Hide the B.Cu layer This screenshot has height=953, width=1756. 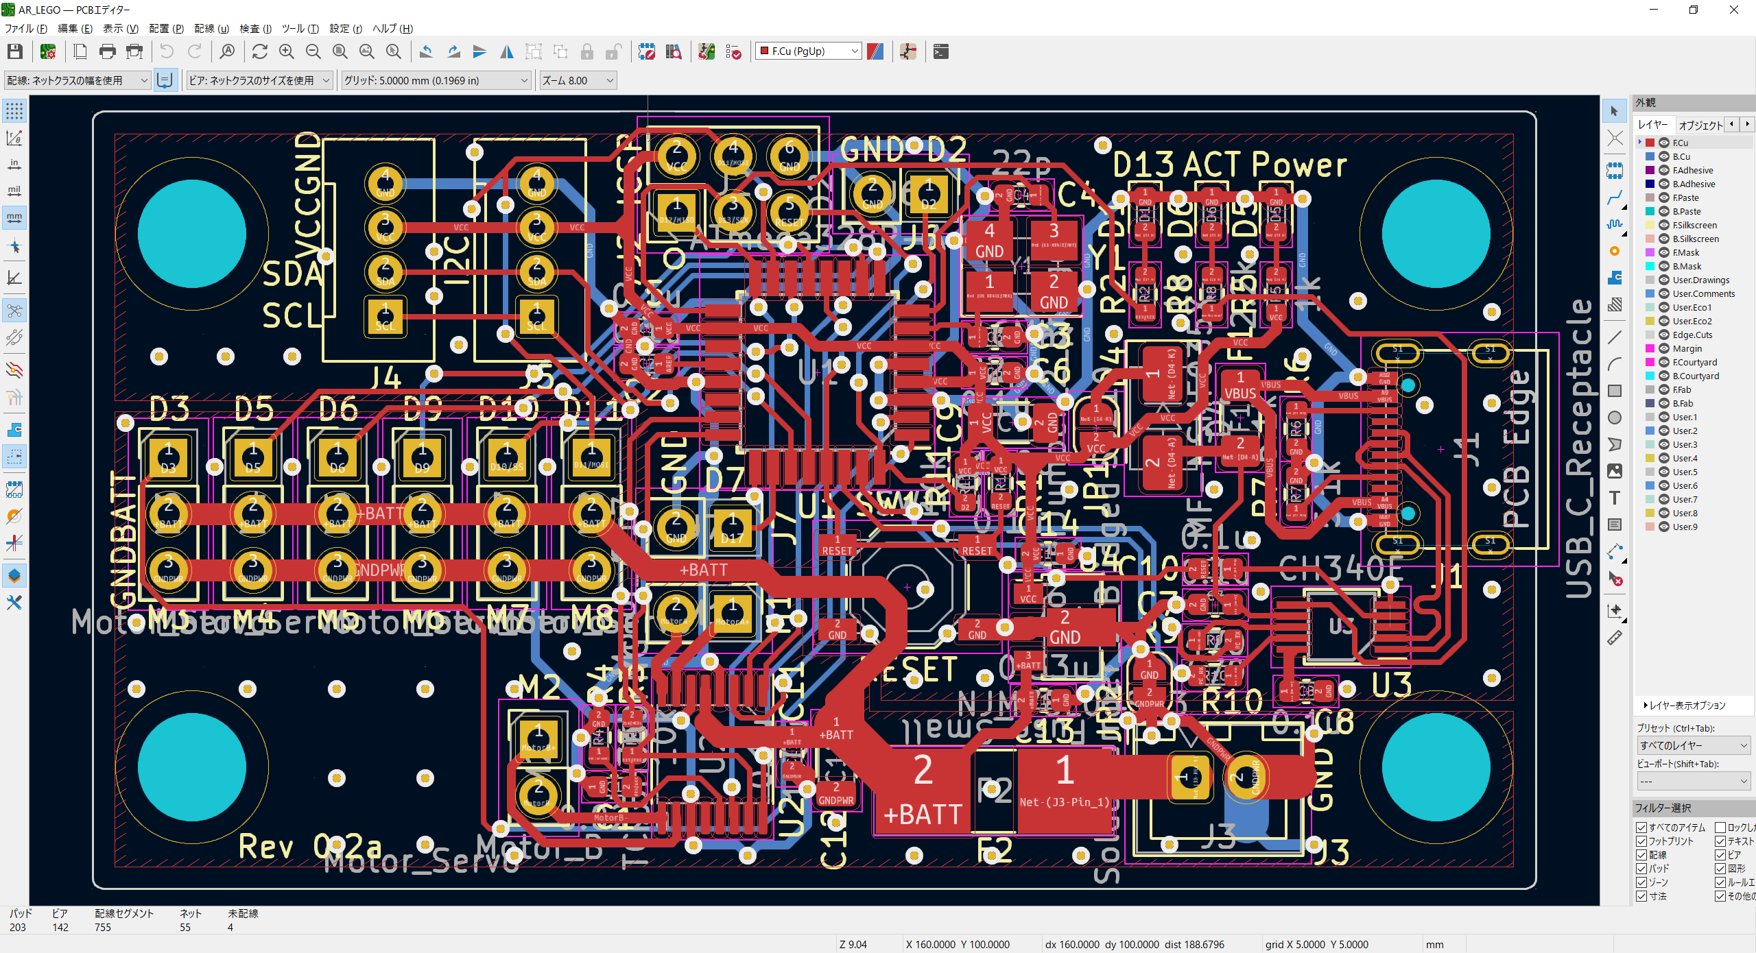(x=1664, y=156)
